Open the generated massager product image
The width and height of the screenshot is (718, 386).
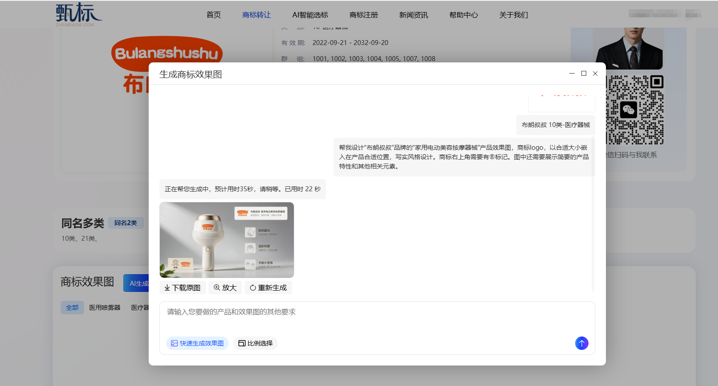pyautogui.click(x=227, y=240)
